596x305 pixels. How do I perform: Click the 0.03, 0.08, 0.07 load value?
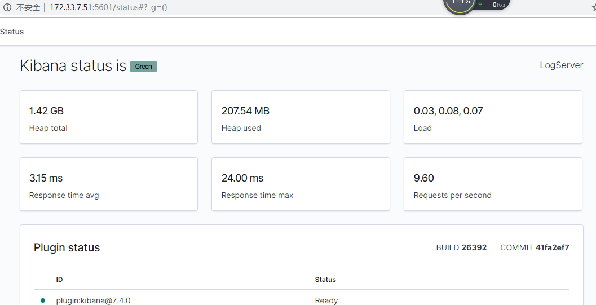coord(448,111)
